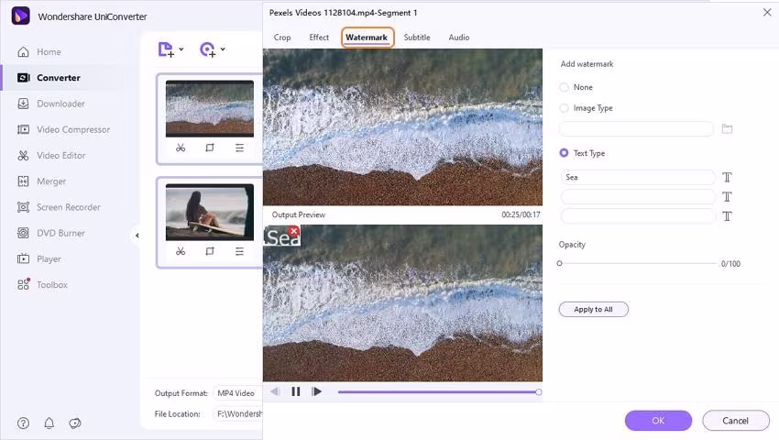Viewport: 779px width, 440px height.
Task: Click the Apply to All button
Action: (593, 309)
